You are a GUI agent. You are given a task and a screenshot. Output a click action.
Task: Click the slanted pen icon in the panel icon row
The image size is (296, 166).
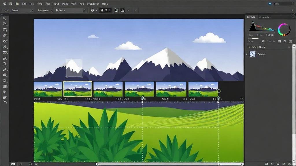click(x=285, y=41)
